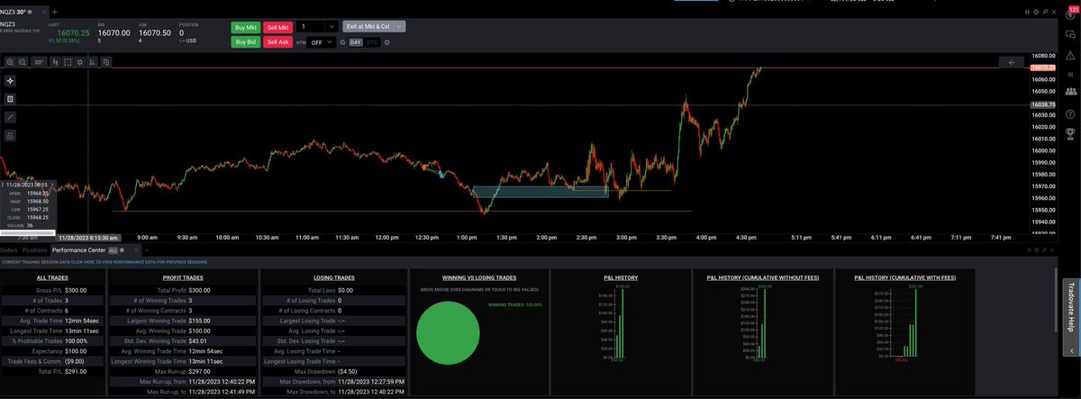Image resolution: width=1081 pixels, height=399 pixels.
Task: Expand the Exit at Mkt & Cxl arrow
Action: [400, 27]
